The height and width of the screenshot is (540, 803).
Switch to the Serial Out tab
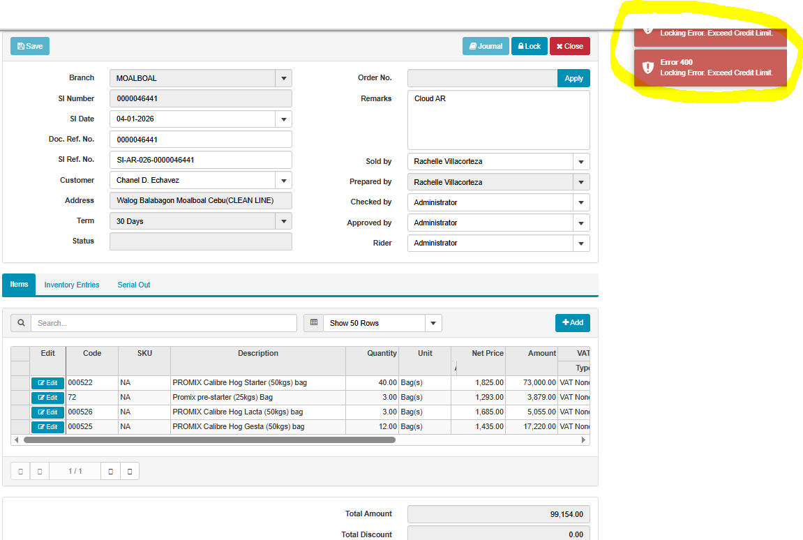coord(134,285)
